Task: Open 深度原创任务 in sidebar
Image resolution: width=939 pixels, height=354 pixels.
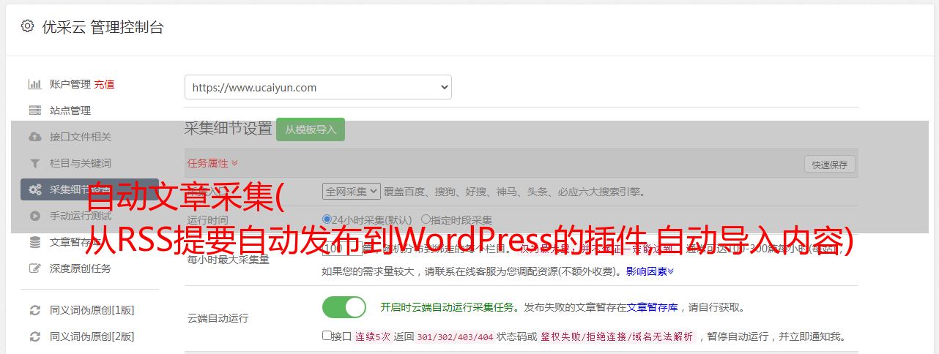Action: tap(81, 268)
